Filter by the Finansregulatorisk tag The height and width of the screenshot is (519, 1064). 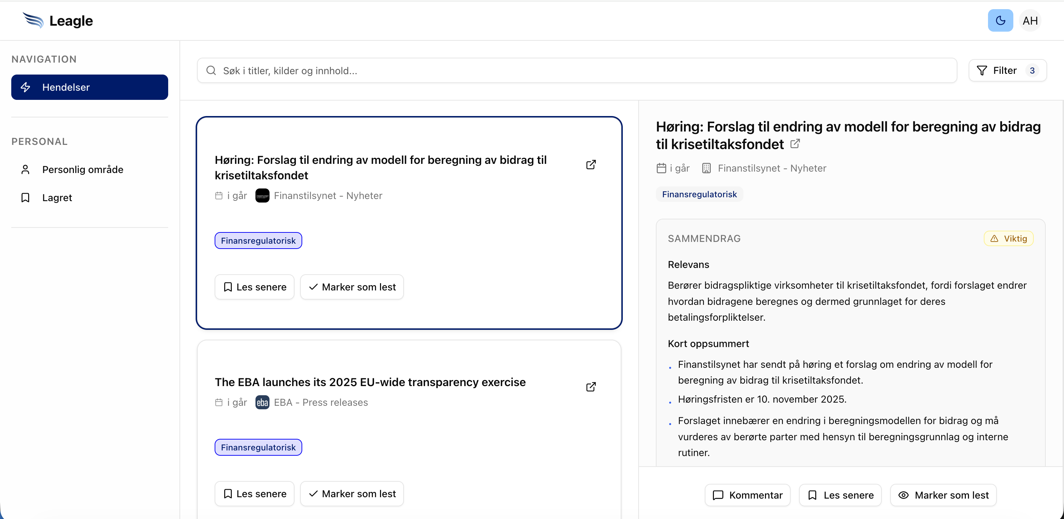258,240
